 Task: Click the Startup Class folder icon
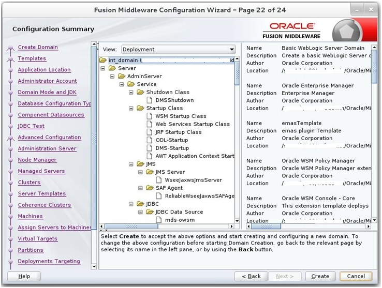140,108
